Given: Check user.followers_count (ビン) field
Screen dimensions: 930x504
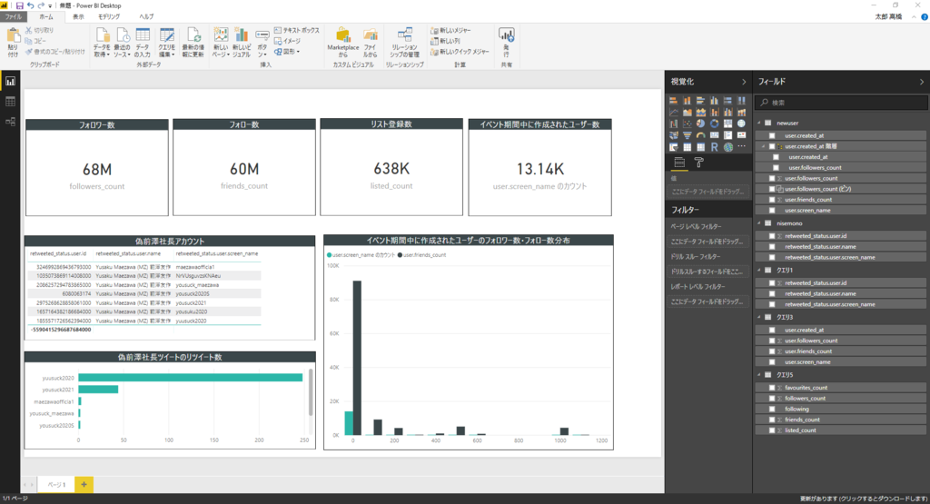Looking at the screenshot, I should pyautogui.click(x=772, y=189).
